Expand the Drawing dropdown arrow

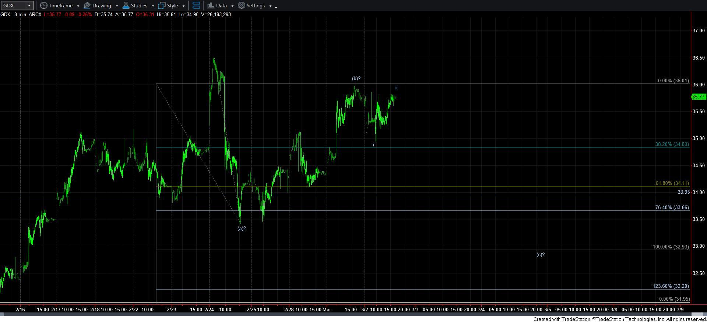click(117, 6)
